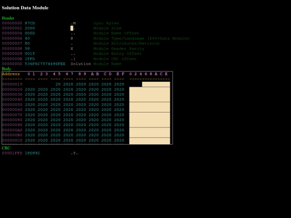The image size is (291, 218).
Task: Click body row address 00000080
Action: 12,119
